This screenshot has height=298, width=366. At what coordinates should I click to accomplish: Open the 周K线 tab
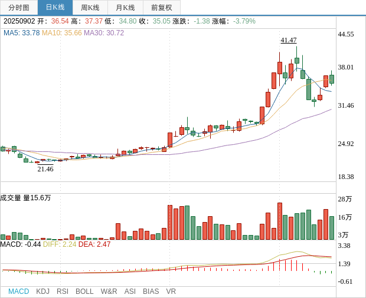(x=90, y=8)
